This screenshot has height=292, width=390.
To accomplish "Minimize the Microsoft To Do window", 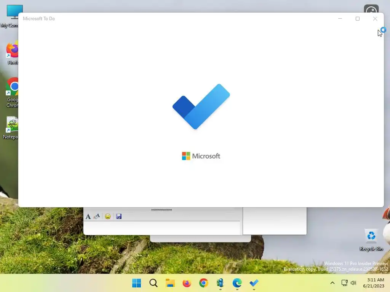I will coord(340,19).
